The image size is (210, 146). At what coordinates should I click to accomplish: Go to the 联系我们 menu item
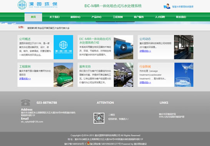(181, 17)
